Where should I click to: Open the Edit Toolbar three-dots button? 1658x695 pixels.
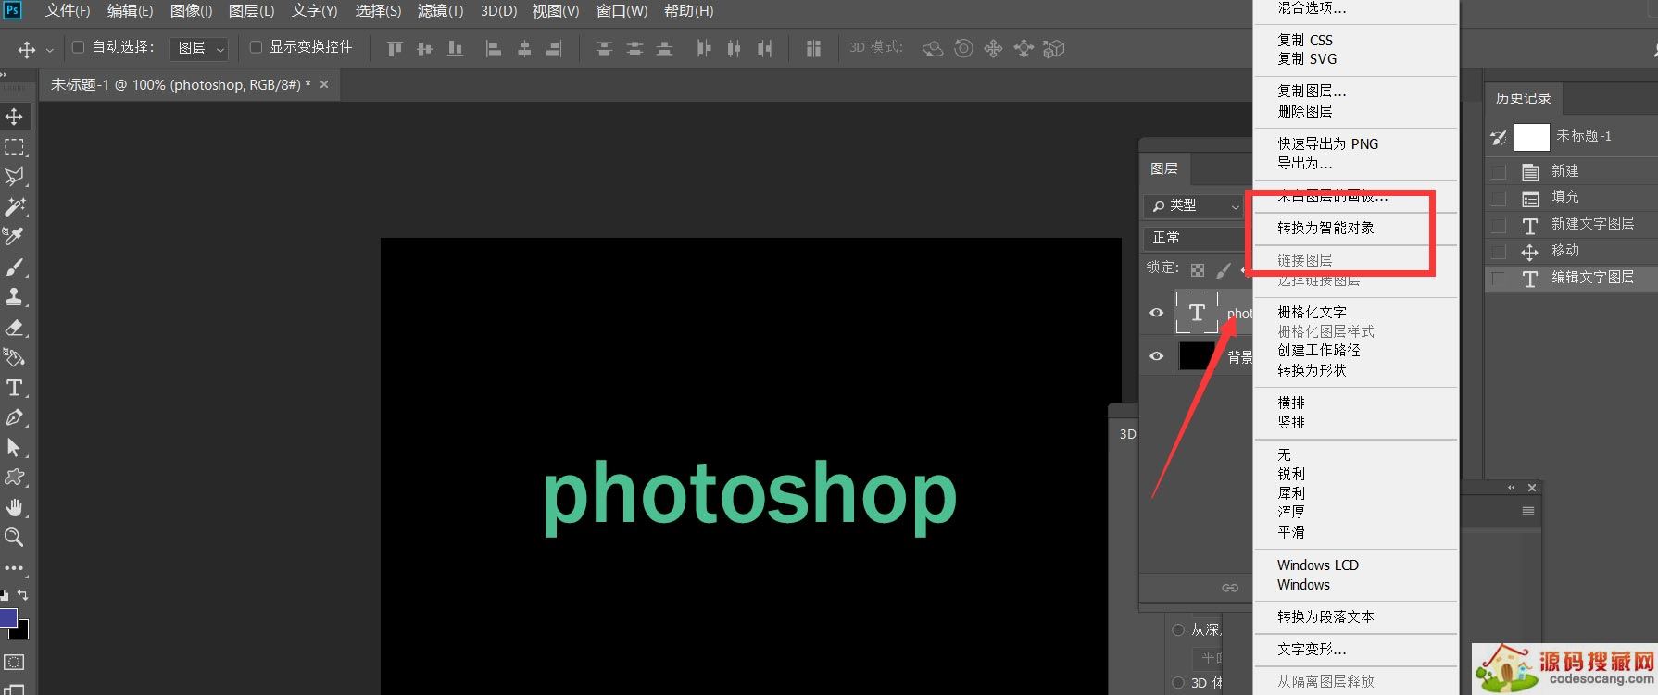tap(15, 568)
